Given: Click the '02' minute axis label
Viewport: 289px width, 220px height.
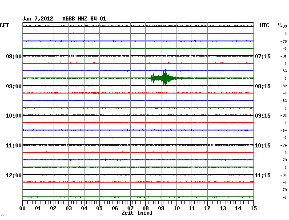Looking at the screenshot, I should coord(53,208).
